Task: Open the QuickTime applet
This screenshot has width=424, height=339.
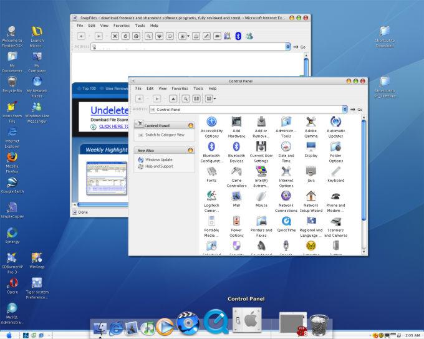Action: click(x=286, y=224)
